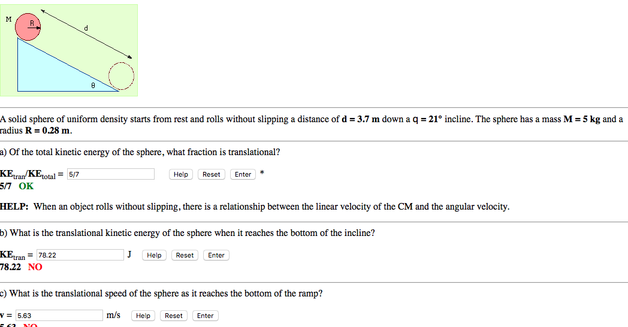Click the green OK feedback text
This screenshot has height=327, width=628.
point(26,186)
